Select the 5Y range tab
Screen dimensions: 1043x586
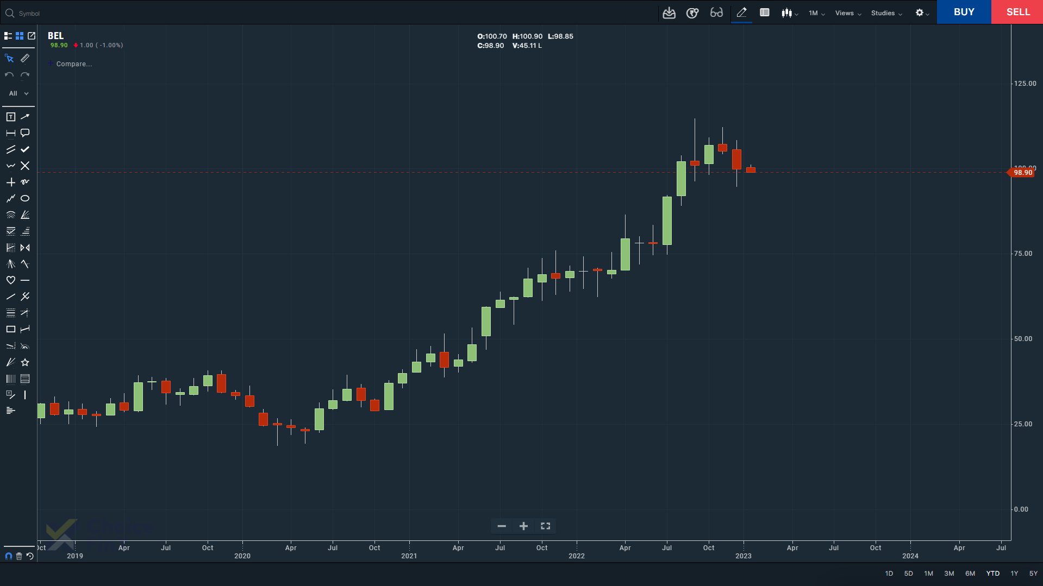tap(1033, 574)
